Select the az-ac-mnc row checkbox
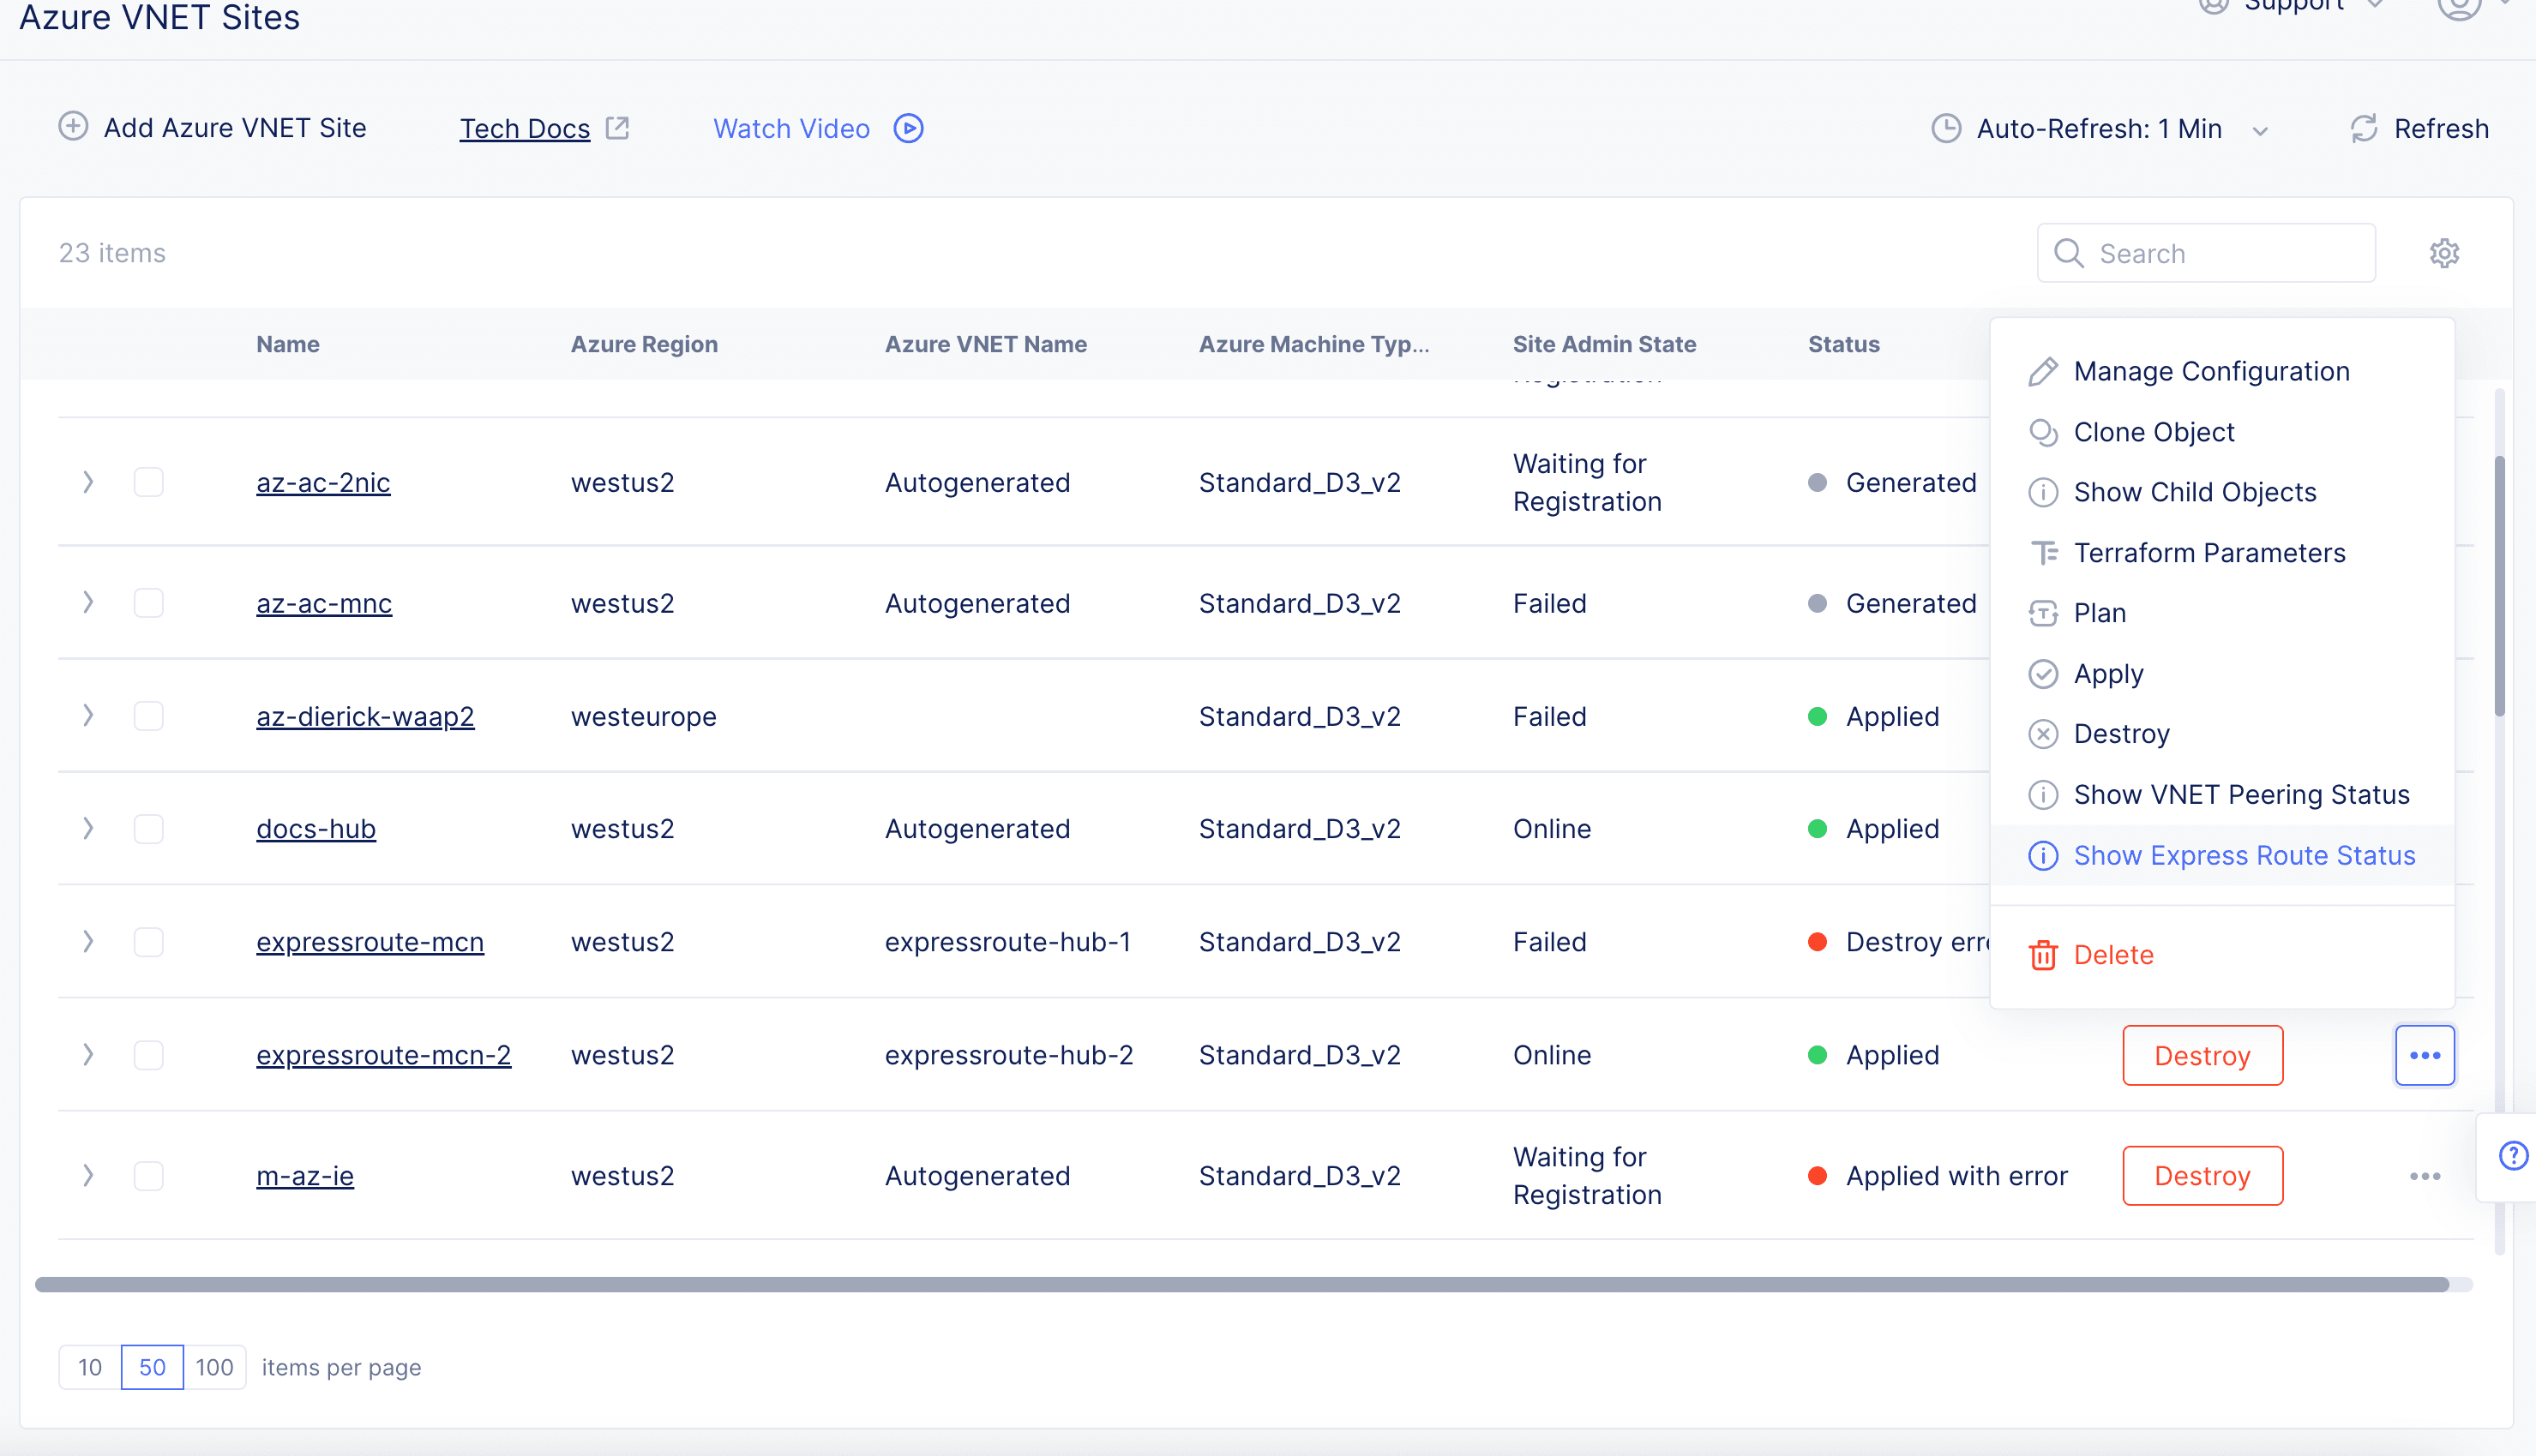Viewport: 2536px width, 1456px height. [149, 604]
